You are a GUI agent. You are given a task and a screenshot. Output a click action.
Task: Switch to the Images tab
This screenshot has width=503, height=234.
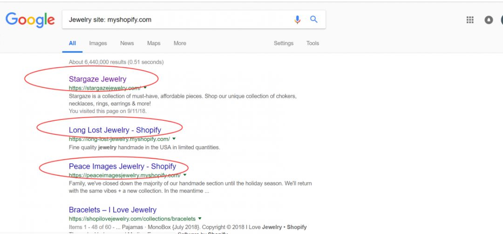(x=98, y=43)
